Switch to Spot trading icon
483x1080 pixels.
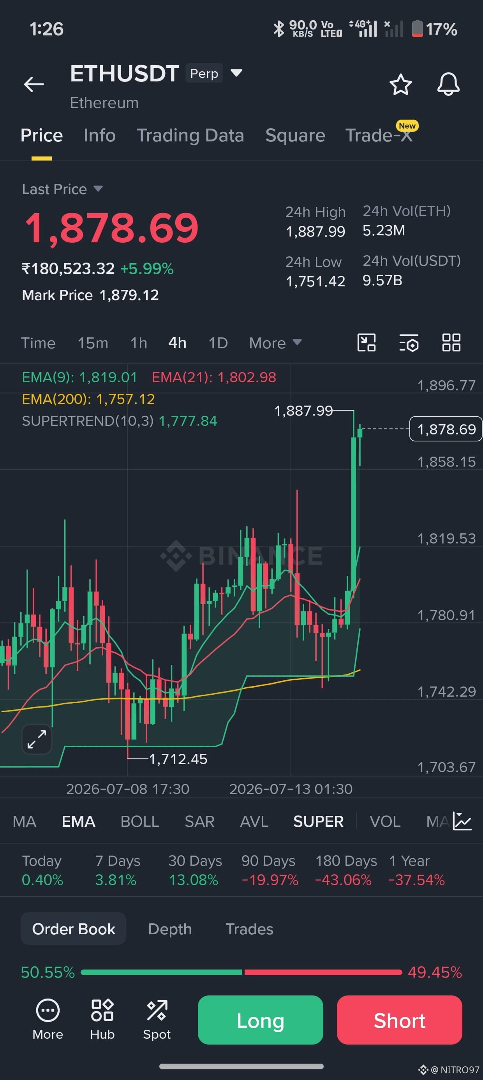[x=157, y=1019]
